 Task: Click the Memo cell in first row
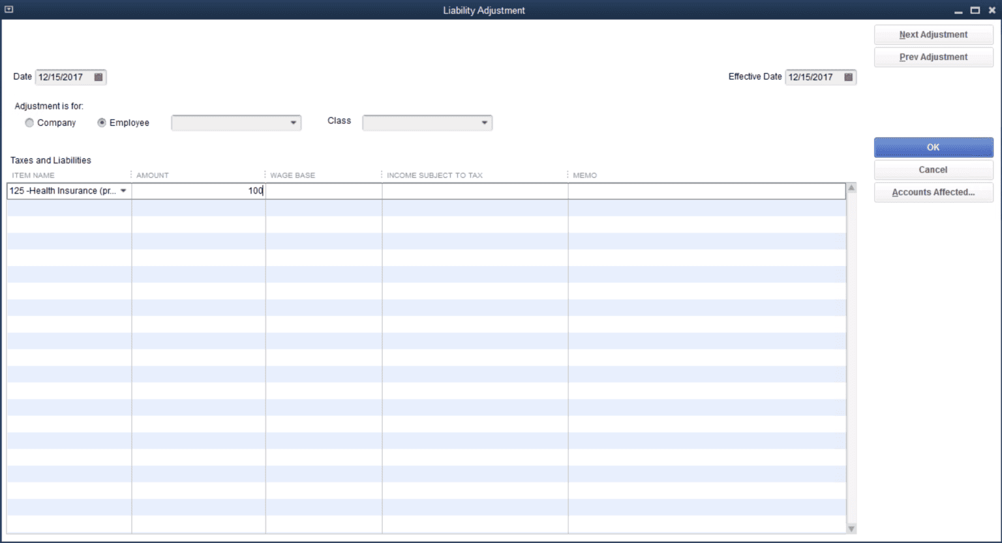pos(705,190)
